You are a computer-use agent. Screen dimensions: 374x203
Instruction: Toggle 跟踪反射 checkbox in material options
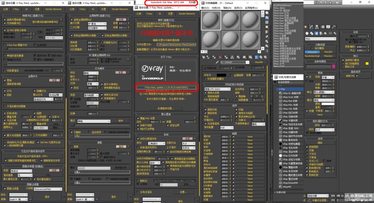click(205, 110)
